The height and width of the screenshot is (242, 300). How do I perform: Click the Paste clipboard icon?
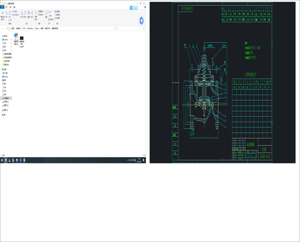tap(9, 13)
